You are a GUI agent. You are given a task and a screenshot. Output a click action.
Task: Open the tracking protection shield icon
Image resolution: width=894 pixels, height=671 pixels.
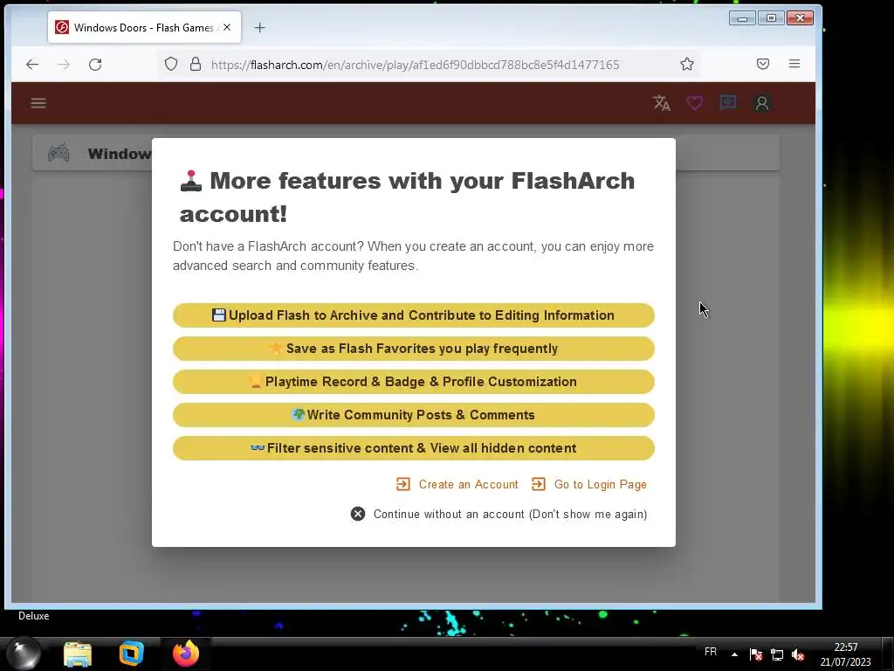click(171, 64)
